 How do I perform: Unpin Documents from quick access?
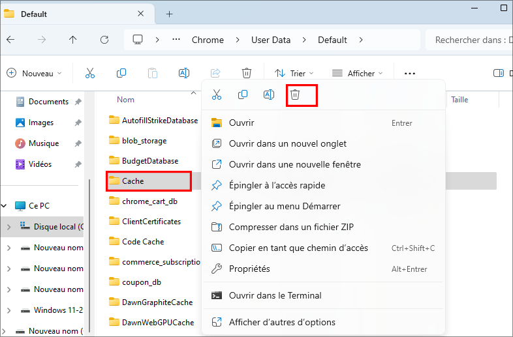pyautogui.click(x=78, y=102)
